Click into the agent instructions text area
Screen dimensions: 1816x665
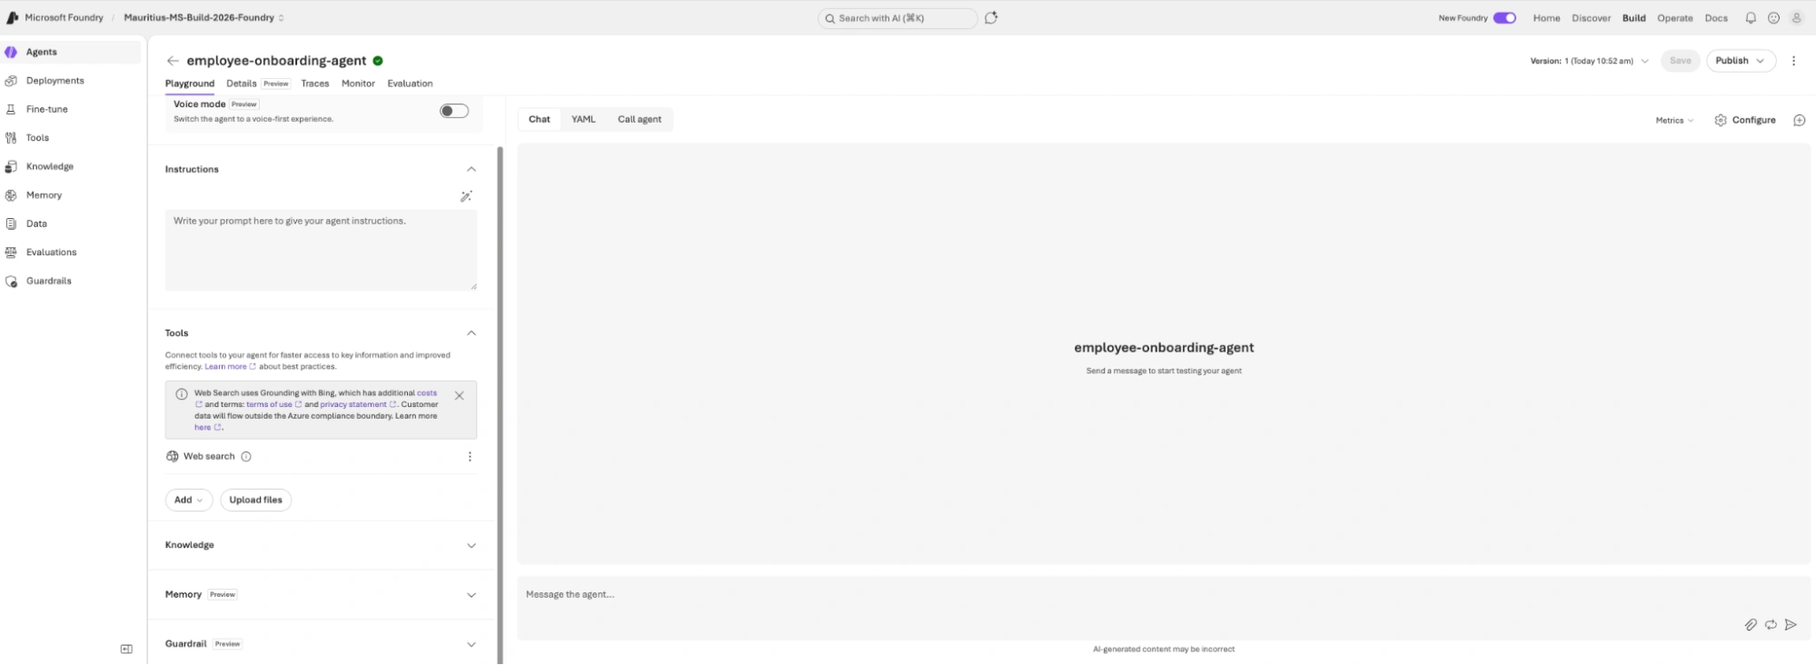[321, 251]
